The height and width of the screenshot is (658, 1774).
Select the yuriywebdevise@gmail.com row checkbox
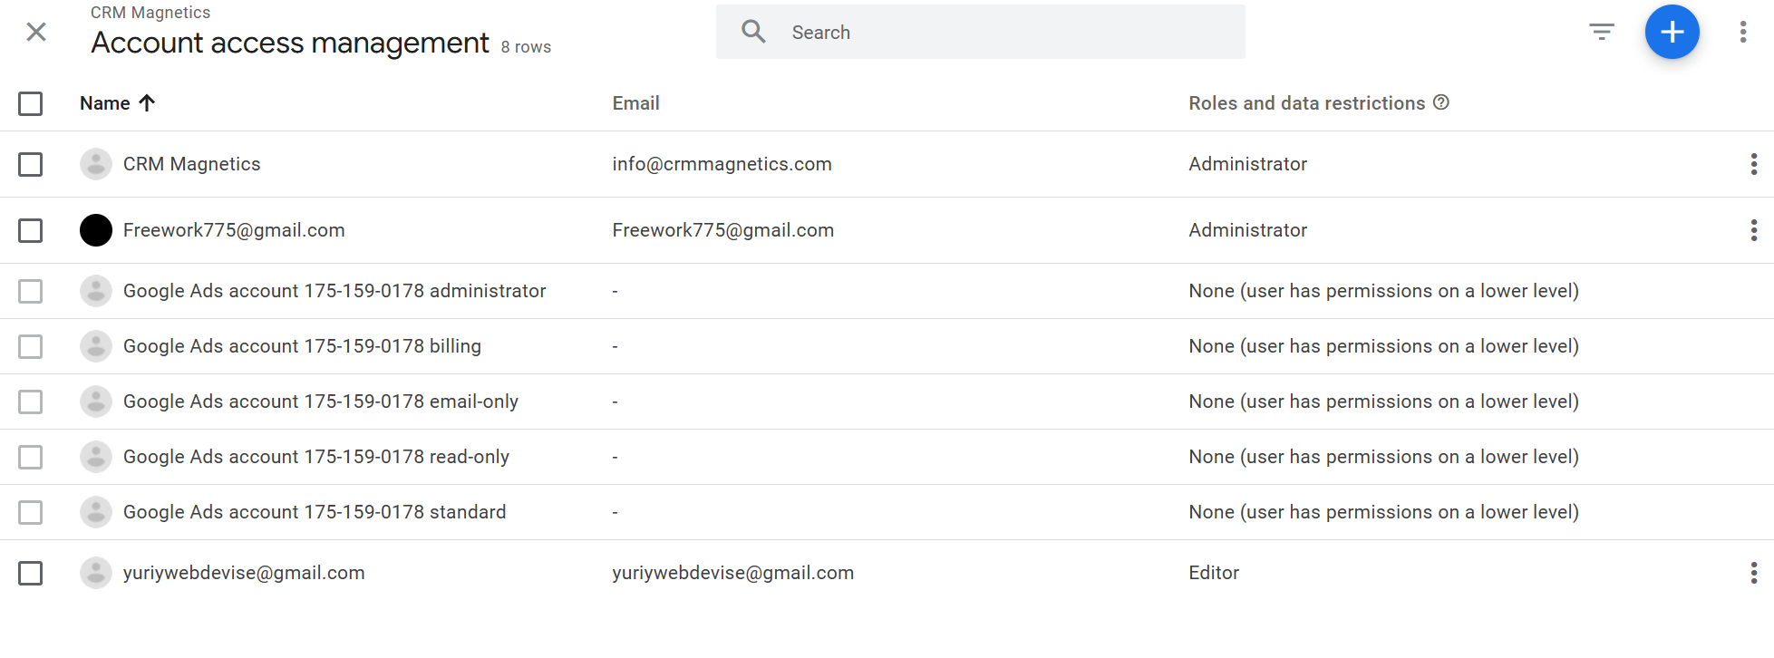pos(31,573)
